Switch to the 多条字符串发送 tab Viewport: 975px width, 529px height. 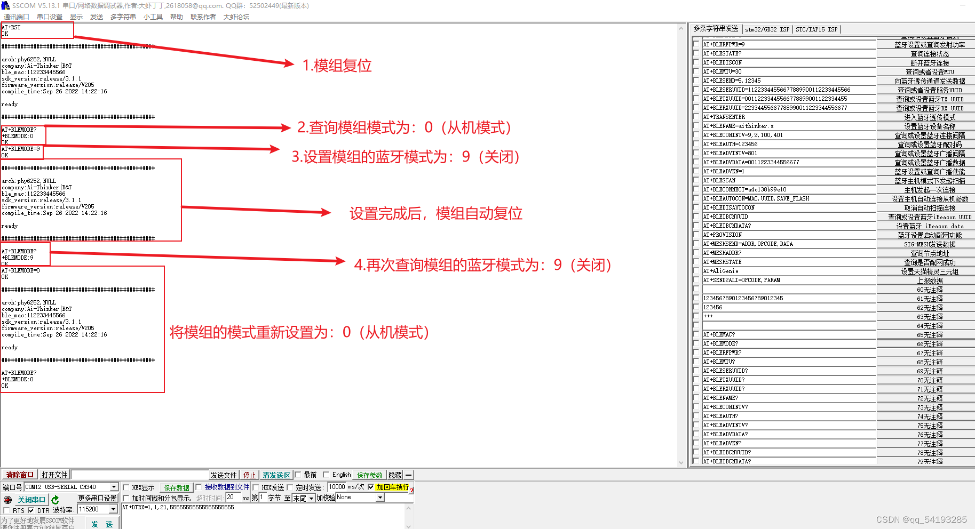tap(716, 29)
